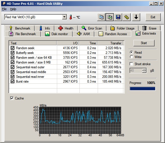Switch to the Health tab
Screen dimensions: 165x143
pyautogui.click(x=66, y=28)
